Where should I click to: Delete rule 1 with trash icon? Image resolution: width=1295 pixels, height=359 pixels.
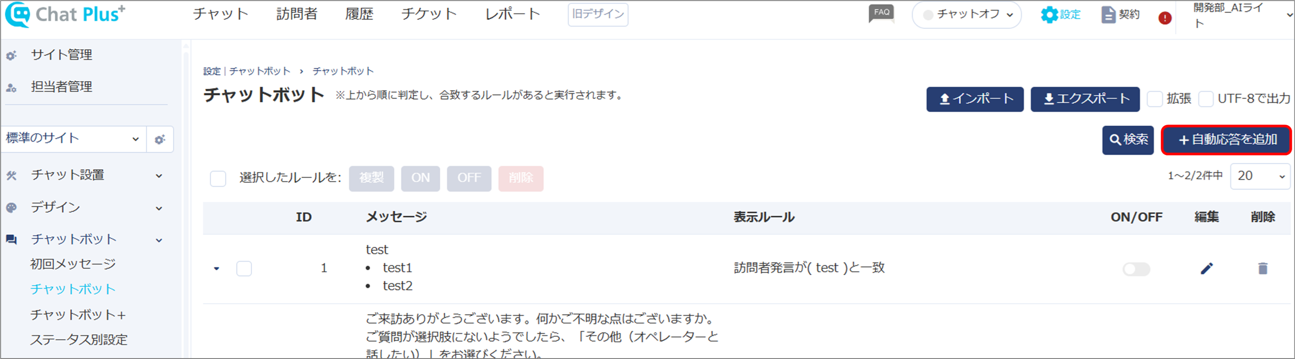tap(1263, 268)
